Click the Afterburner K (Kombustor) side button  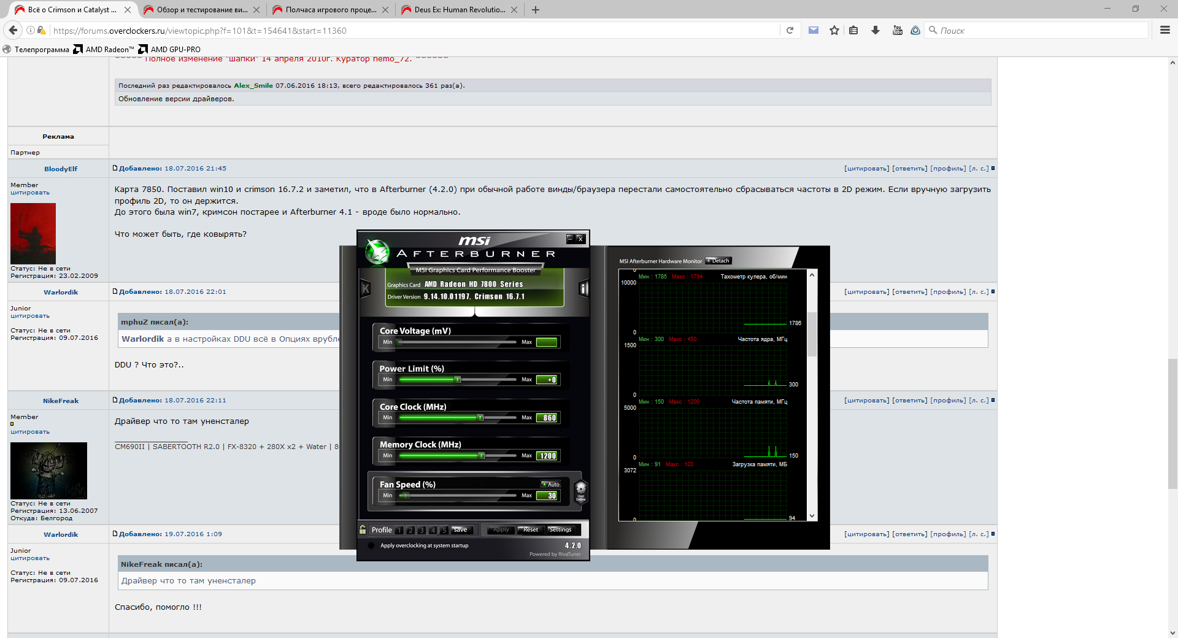click(366, 288)
